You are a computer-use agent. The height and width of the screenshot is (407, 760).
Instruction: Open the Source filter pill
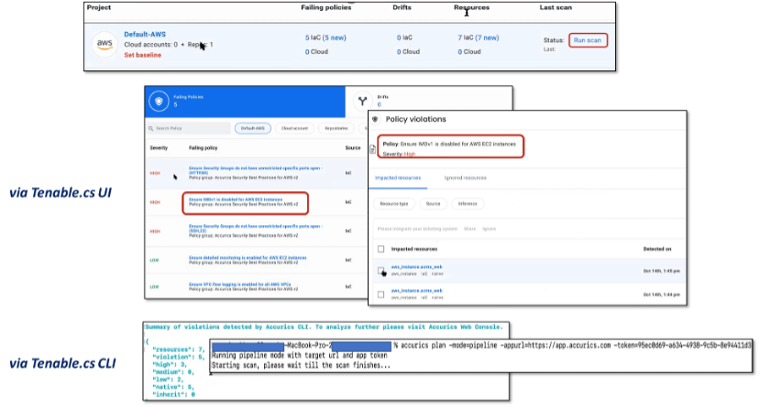[x=435, y=205]
